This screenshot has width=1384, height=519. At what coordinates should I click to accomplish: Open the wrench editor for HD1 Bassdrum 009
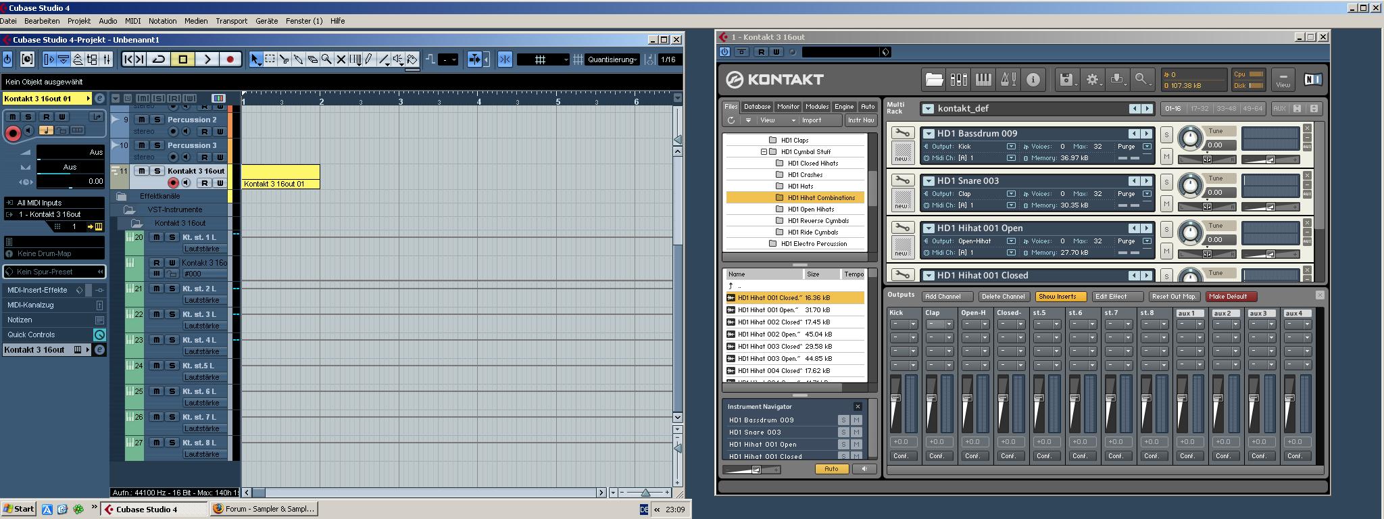click(901, 133)
